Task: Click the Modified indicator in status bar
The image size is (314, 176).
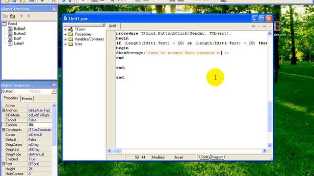Action: (x=158, y=157)
